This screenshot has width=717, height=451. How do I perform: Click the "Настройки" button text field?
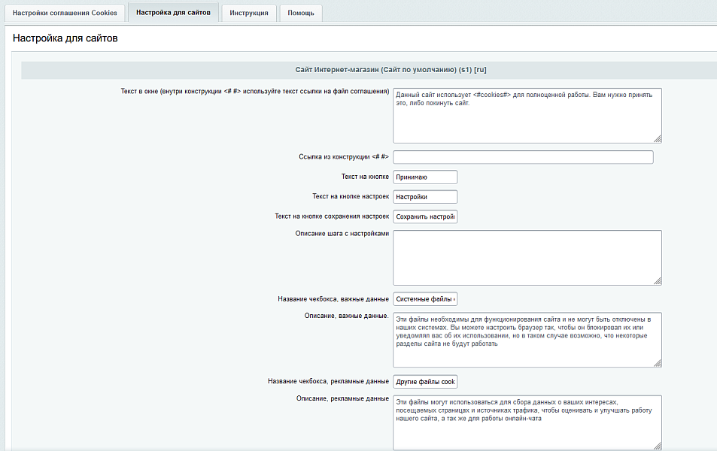[x=425, y=196]
